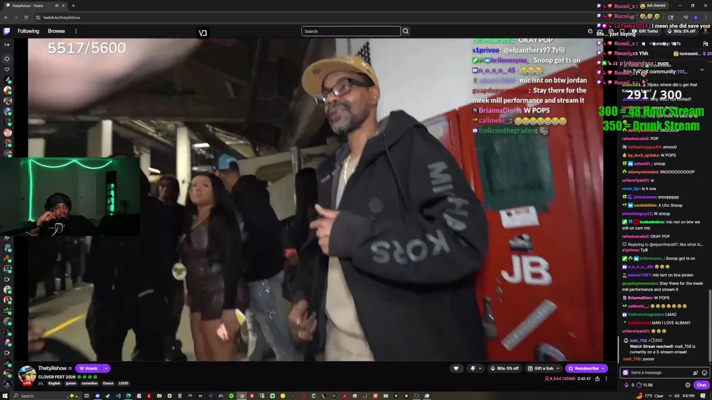Select the English tag

[x=54, y=383]
